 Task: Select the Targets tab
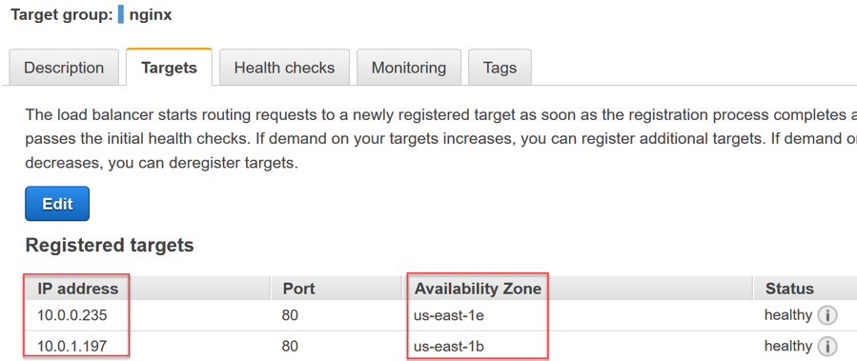(169, 68)
